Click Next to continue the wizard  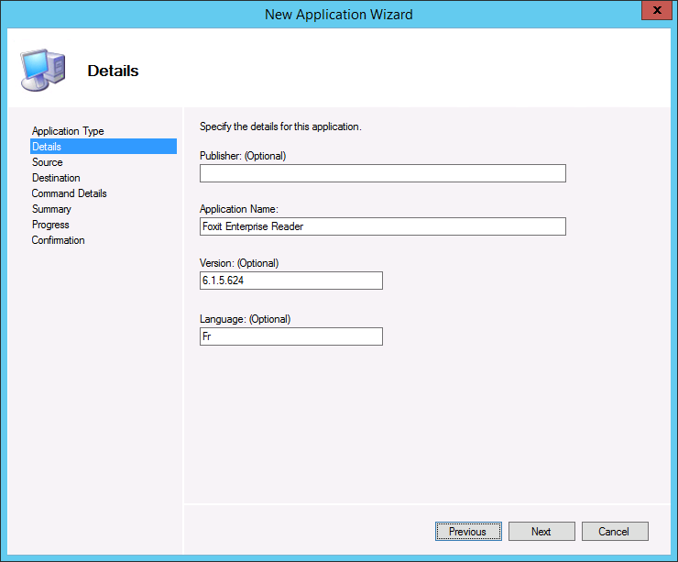point(541,532)
